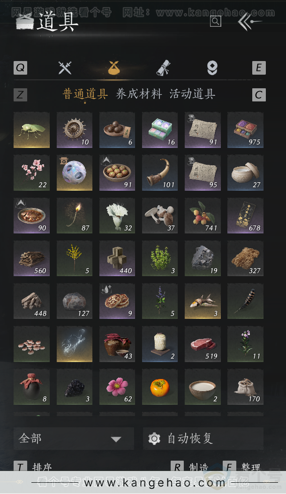Viewport: 286px width, 494px height.
Task: Expand filter list via the triangle arrow
Action: pos(116,439)
